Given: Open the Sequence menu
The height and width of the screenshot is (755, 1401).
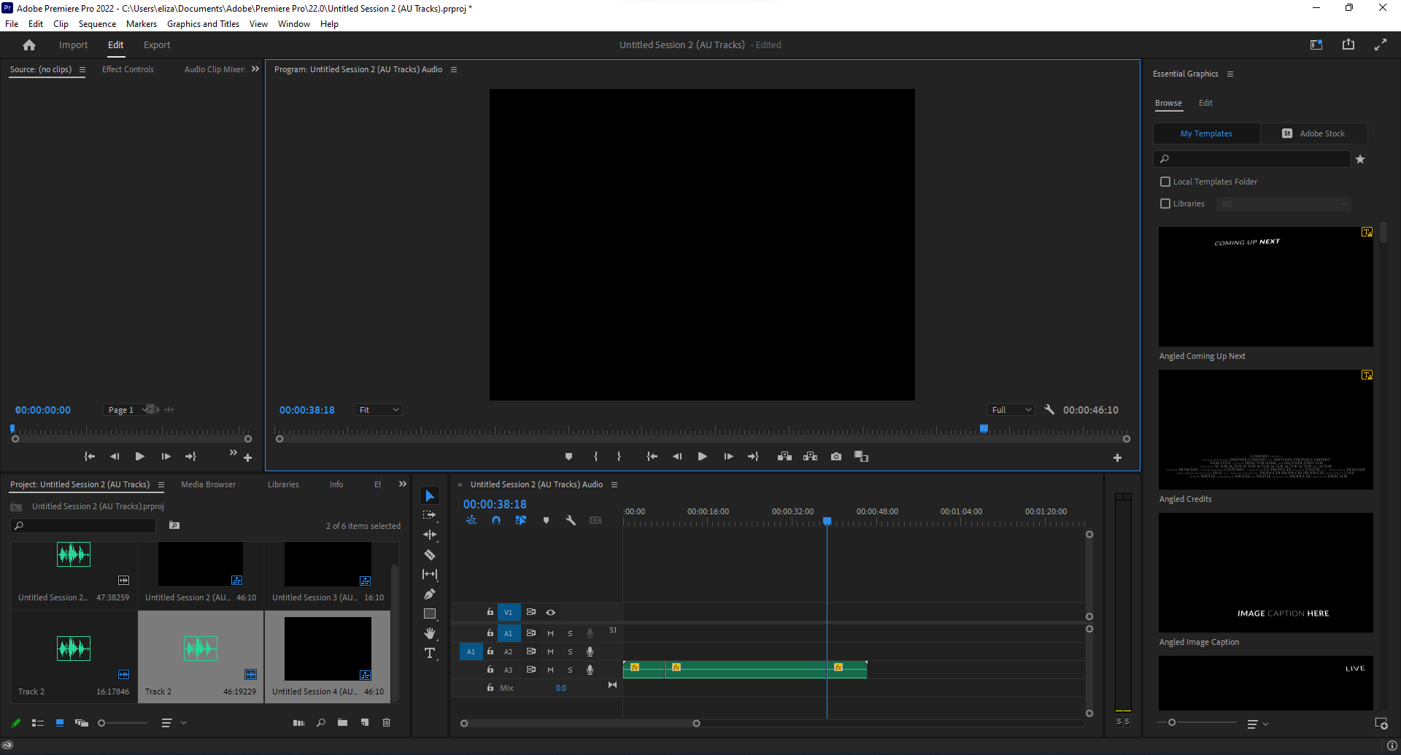Looking at the screenshot, I should point(97,24).
